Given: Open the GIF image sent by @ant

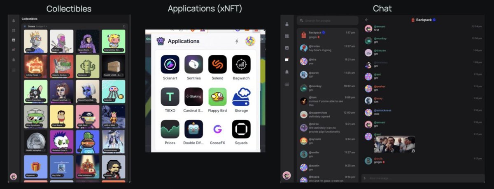Looking at the screenshot, I should tap(395, 145).
